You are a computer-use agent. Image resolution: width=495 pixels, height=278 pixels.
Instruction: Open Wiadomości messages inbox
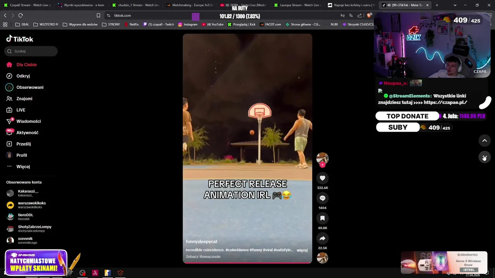point(28,121)
